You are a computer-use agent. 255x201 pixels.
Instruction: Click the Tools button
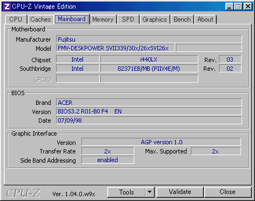[126, 192]
